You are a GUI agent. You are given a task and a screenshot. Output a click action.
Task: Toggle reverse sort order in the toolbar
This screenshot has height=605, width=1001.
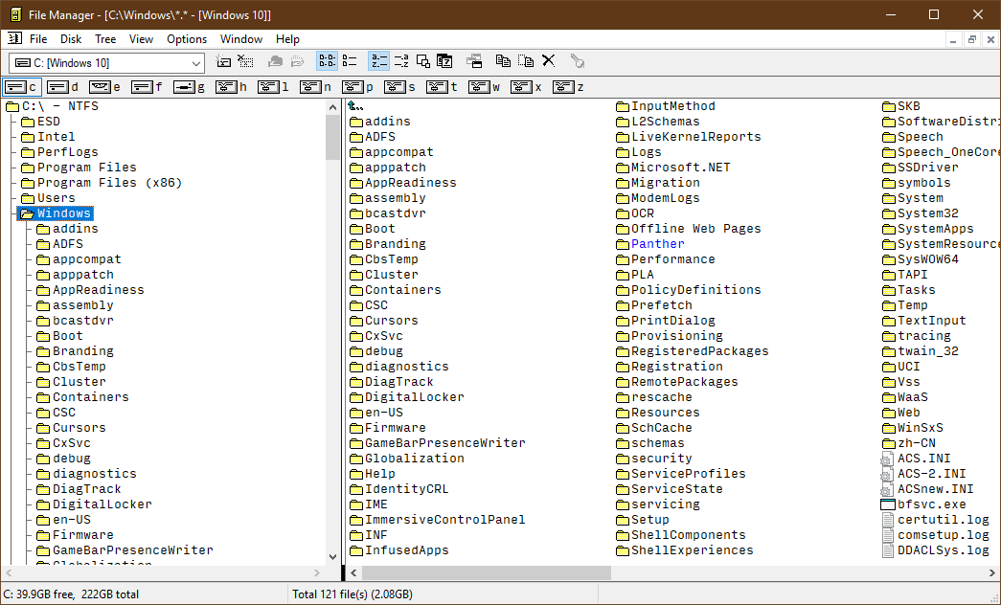(x=399, y=60)
